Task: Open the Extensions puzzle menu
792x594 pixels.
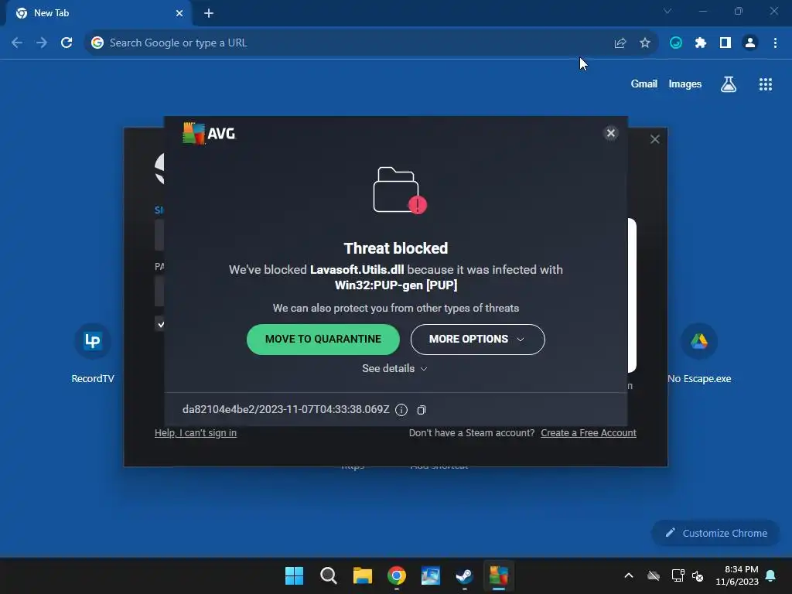Action: coord(701,43)
